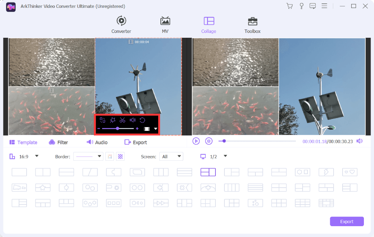Image resolution: width=374 pixels, height=237 pixels.
Task: Select the puzzle-edge split template
Action: coord(114,172)
